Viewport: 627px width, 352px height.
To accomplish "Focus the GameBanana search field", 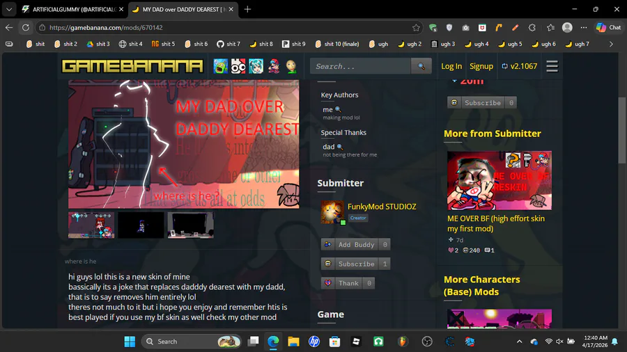I will point(360,66).
